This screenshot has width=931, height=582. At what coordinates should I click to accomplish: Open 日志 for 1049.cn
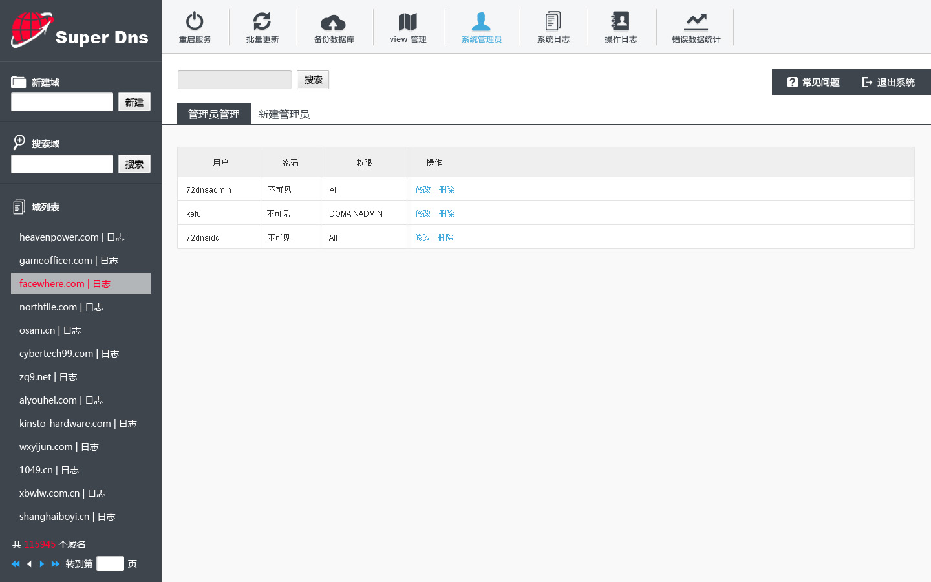point(70,470)
